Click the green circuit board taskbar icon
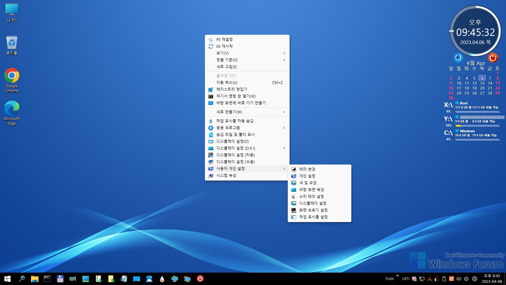The width and height of the screenshot is (506, 285). coord(73,279)
